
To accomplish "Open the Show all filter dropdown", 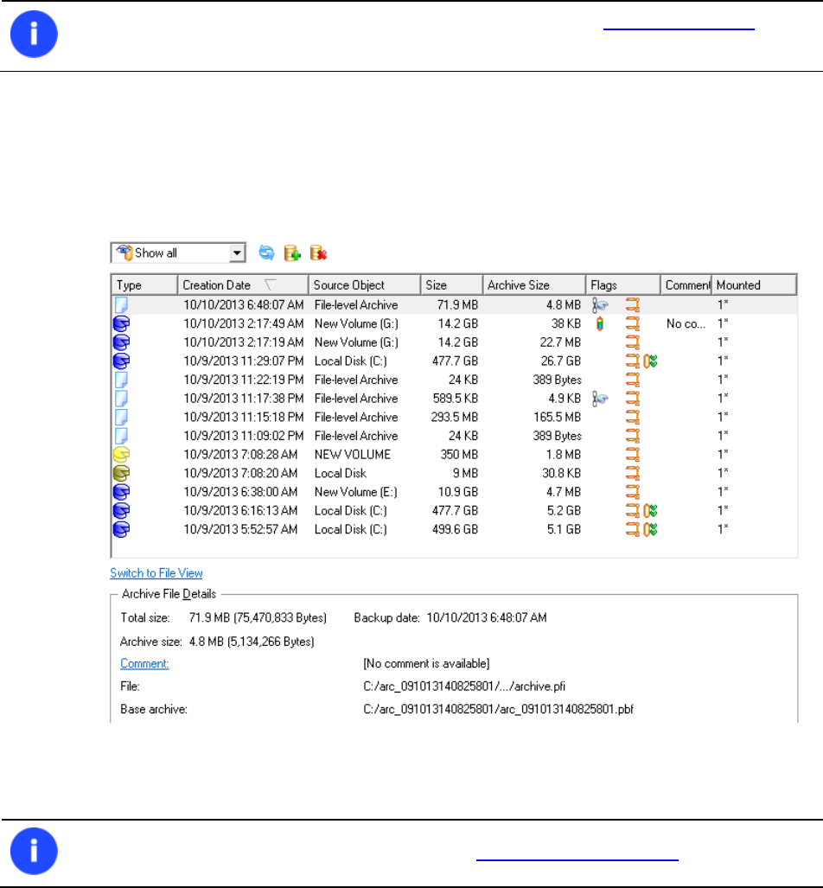I will (x=178, y=252).
